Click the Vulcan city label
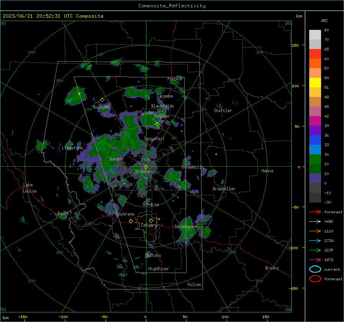The image size is (344, 322). 194,284
